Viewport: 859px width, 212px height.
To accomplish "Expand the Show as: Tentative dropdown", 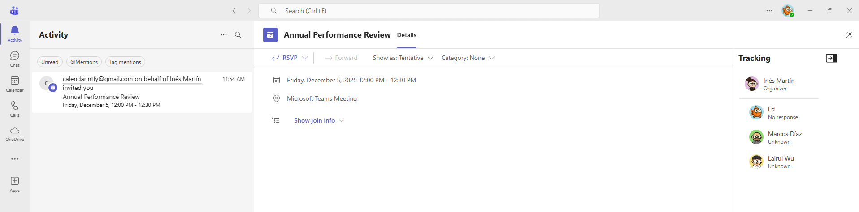I will point(403,58).
